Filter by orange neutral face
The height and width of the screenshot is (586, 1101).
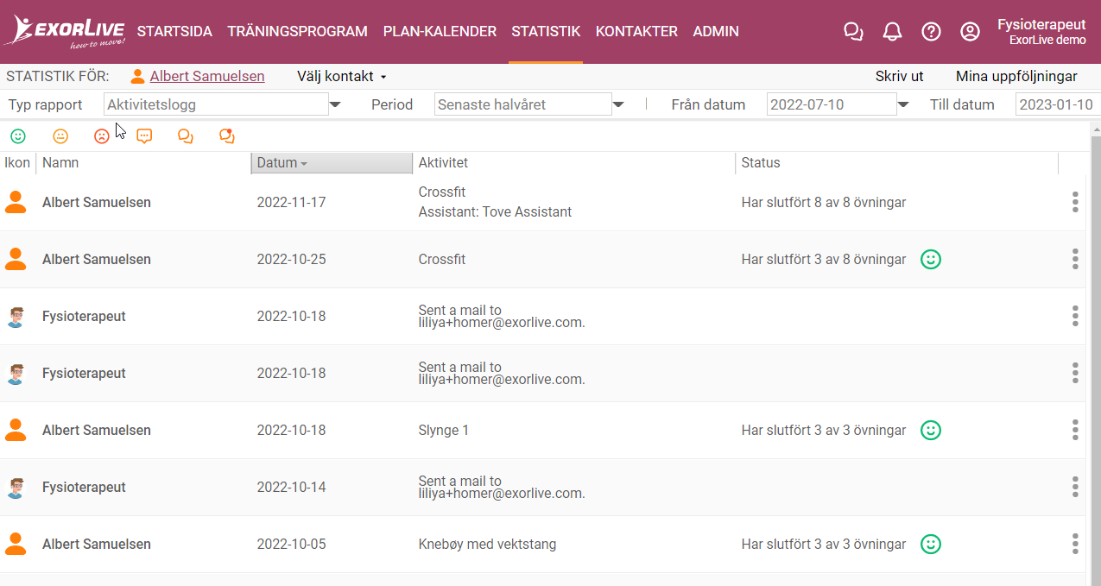pos(60,136)
